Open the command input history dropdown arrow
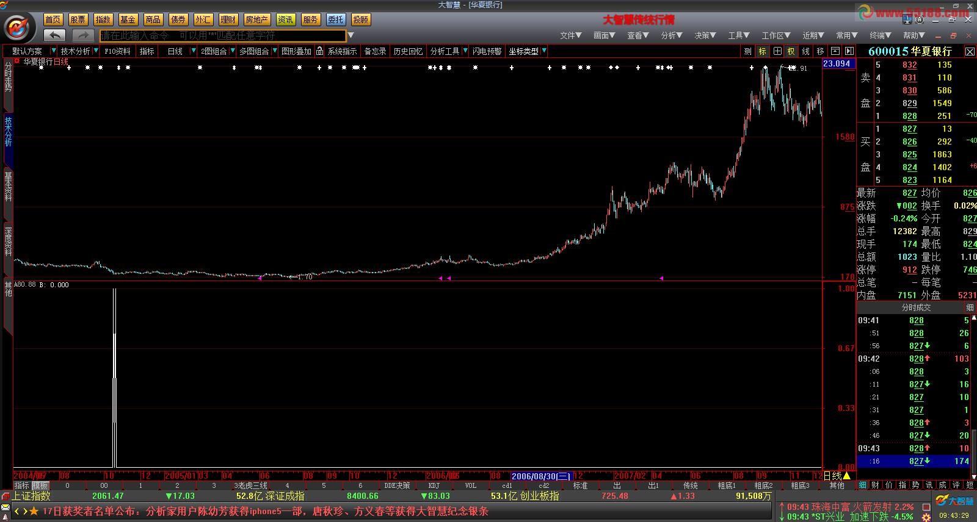Image resolution: width=977 pixels, height=522 pixels. (x=350, y=35)
